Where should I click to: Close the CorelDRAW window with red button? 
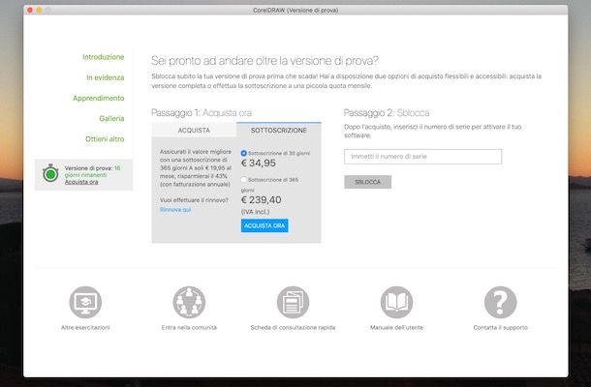[x=30, y=11]
